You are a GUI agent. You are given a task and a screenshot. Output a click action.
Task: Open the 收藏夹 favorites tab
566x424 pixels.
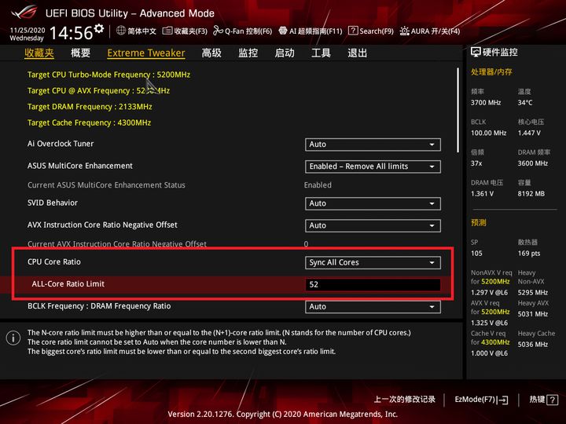[x=39, y=53]
